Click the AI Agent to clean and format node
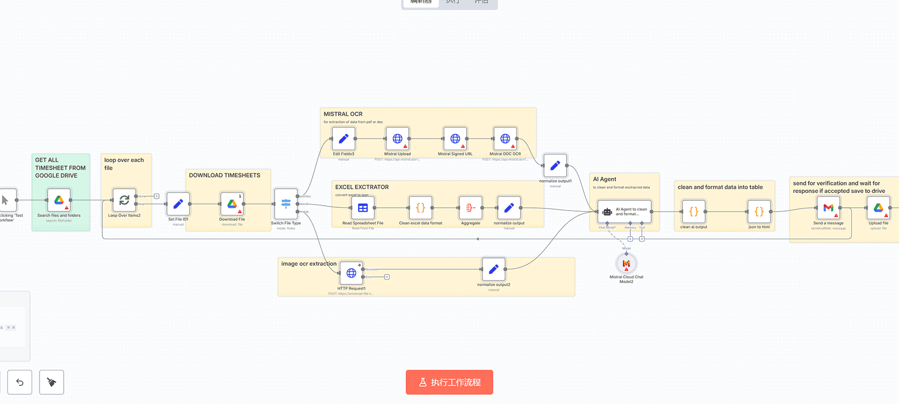899x404 pixels. coord(624,212)
